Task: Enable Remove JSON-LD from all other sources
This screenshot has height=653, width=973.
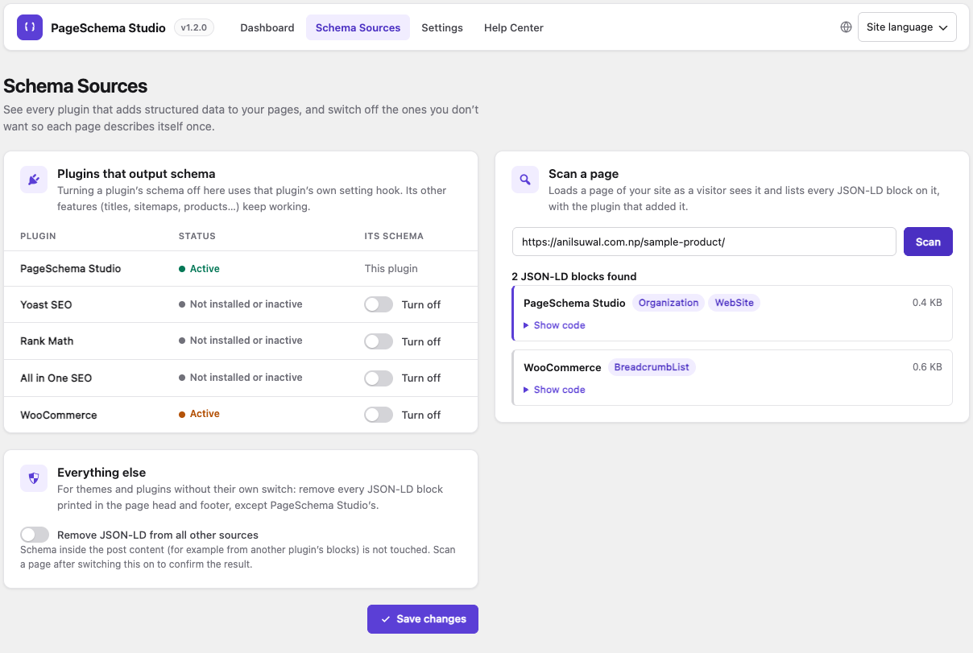Action: [35, 535]
